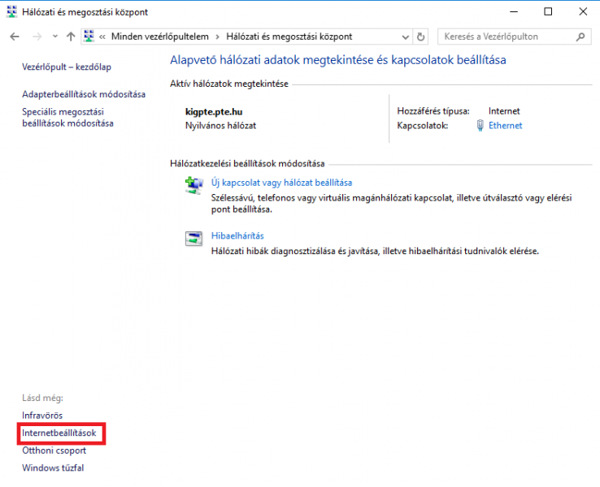Image resolution: width=600 pixels, height=487 pixels.
Task: Click the Back navigation arrow
Action: click(x=15, y=37)
